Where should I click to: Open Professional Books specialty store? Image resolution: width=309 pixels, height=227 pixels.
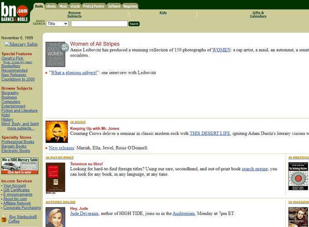18,142
